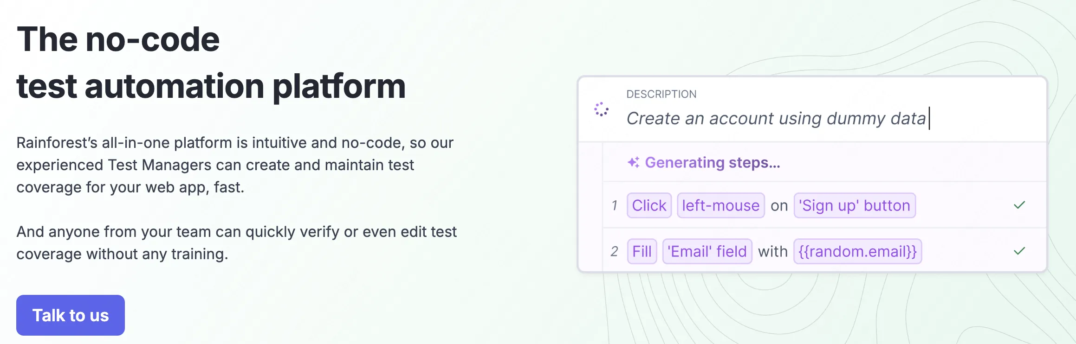Click the purple loading spinner icon
The image size is (1076, 344).
coord(602,109)
